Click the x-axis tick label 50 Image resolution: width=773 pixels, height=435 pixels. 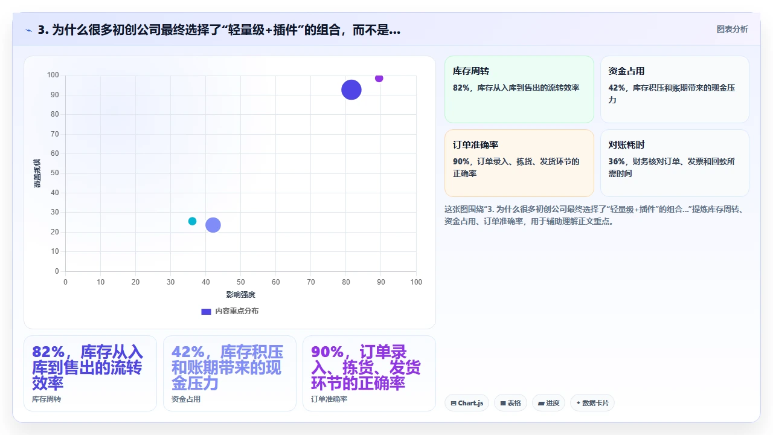click(x=241, y=282)
